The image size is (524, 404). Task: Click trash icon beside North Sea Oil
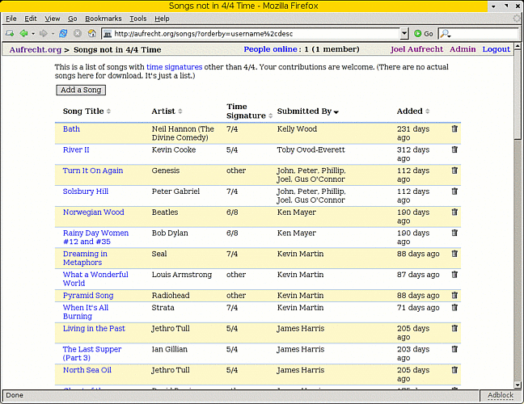(x=454, y=370)
